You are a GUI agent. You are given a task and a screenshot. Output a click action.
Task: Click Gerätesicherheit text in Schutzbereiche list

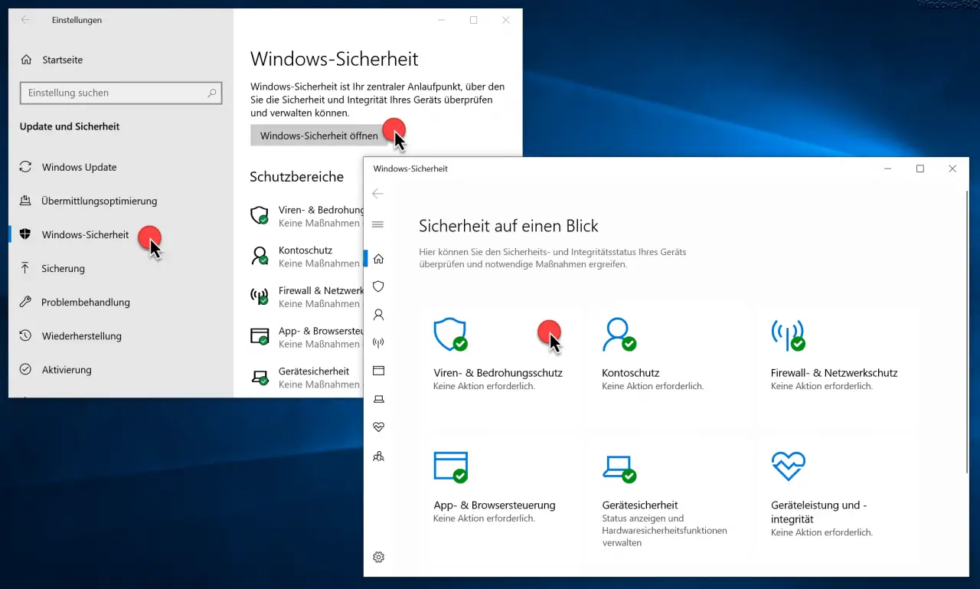pyautogui.click(x=314, y=371)
